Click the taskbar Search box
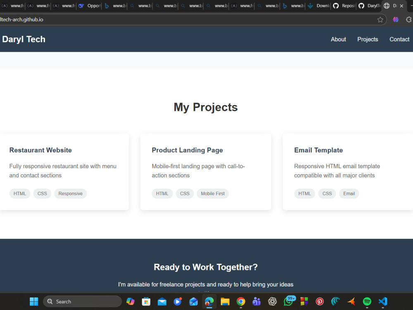 (x=82, y=301)
